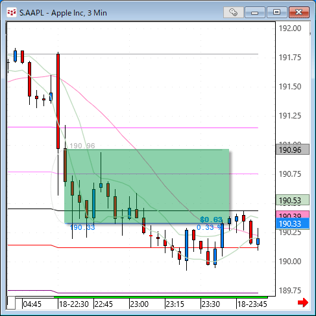Minimize the S.AAPL chart window
Viewport: 316px width, 316px height.
pos(255,12)
